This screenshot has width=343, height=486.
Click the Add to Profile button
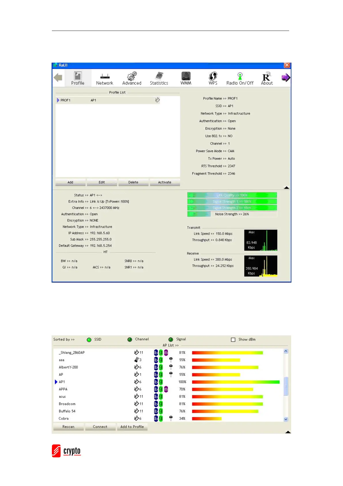tap(132, 427)
